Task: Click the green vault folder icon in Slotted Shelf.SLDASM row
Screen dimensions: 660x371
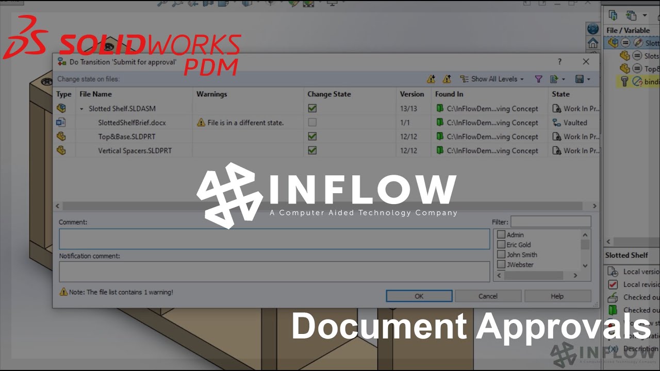Action: click(440, 108)
